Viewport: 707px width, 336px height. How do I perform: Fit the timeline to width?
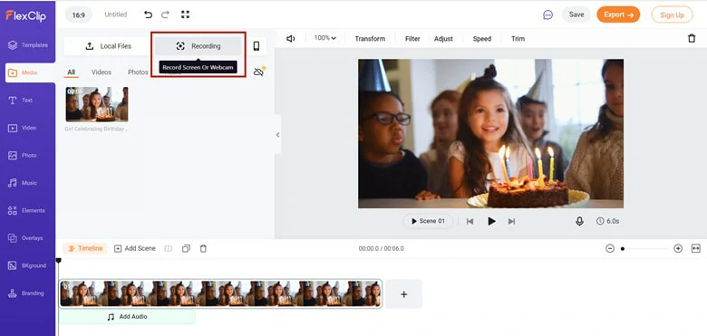click(696, 249)
